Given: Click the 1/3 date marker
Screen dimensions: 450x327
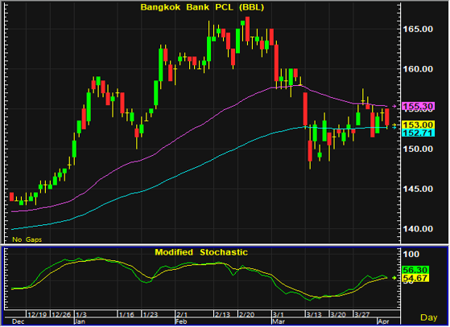Looking at the screenshot, I should pyautogui.click(x=81, y=314).
